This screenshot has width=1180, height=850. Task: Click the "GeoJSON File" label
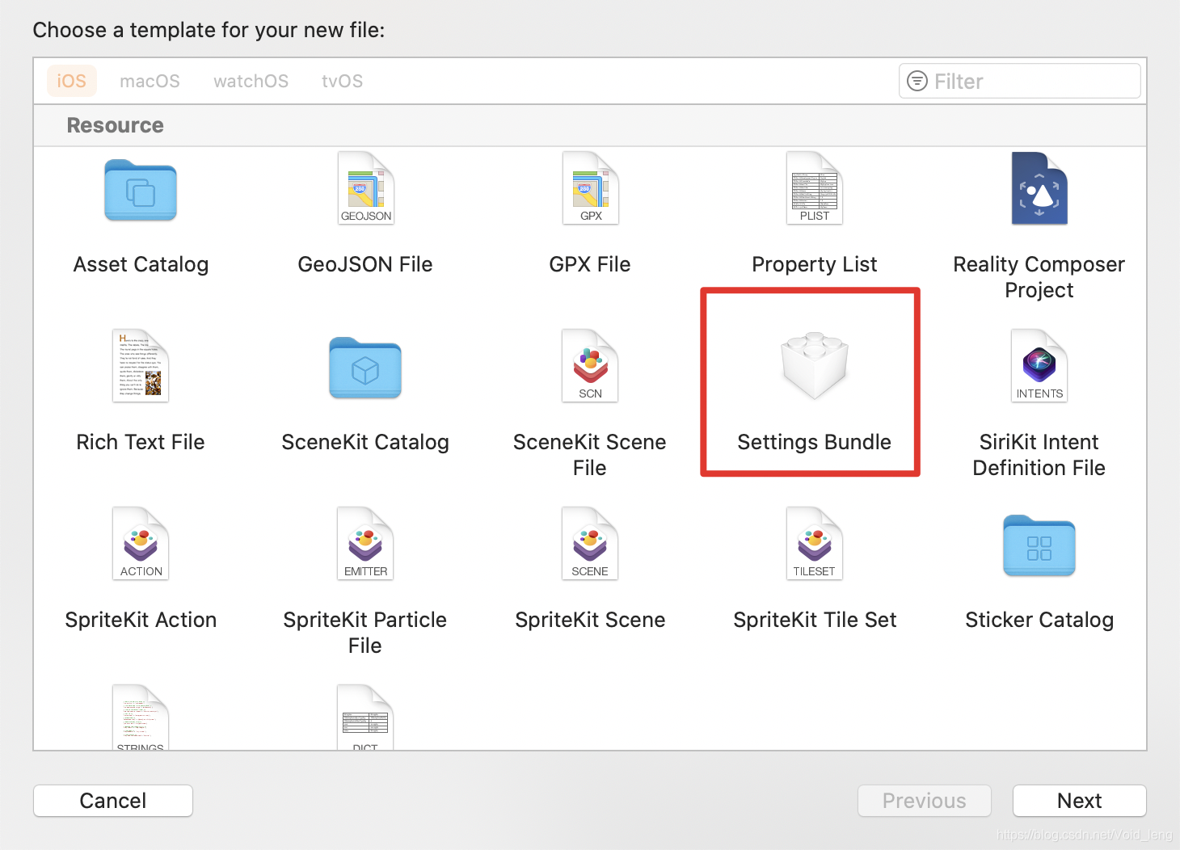(x=365, y=264)
